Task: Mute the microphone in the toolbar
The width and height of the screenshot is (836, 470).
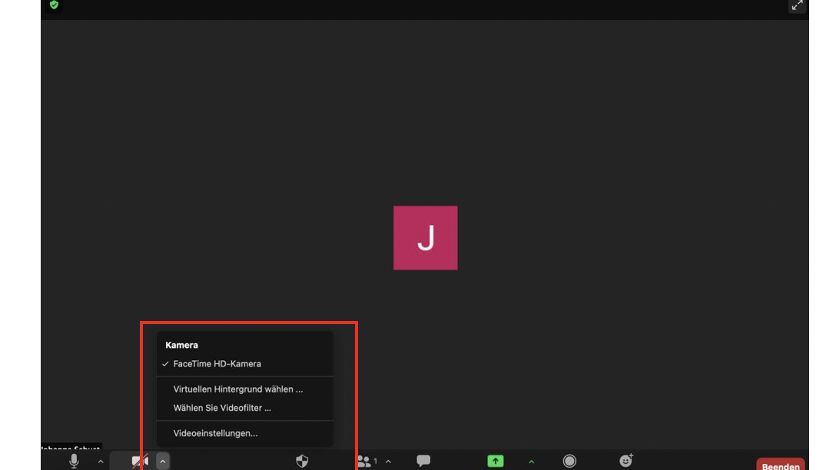Action: tap(74, 461)
